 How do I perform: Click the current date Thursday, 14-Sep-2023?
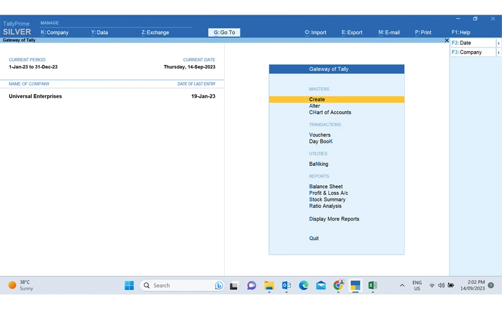pos(189,67)
